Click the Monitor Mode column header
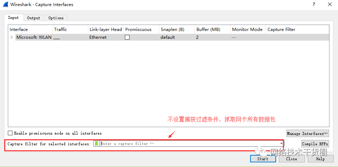The height and width of the screenshot is (167, 338). pos(248,30)
